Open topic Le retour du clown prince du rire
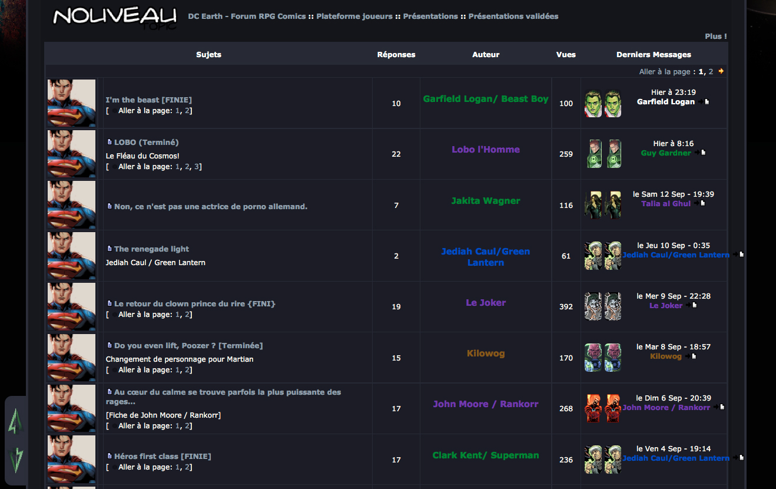The width and height of the screenshot is (776, 489). [195, 303]
